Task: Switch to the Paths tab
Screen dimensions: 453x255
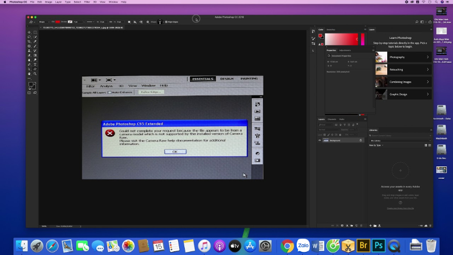Action: click(x=342, y=119)
